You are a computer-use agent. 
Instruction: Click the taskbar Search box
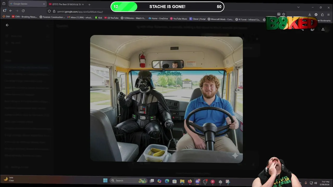tap(129, 181)
